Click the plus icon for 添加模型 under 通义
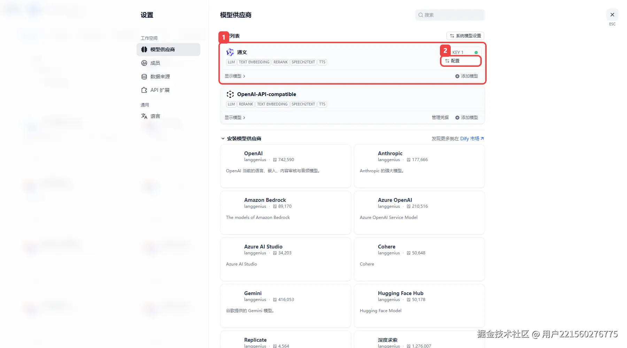 point(457,76)
